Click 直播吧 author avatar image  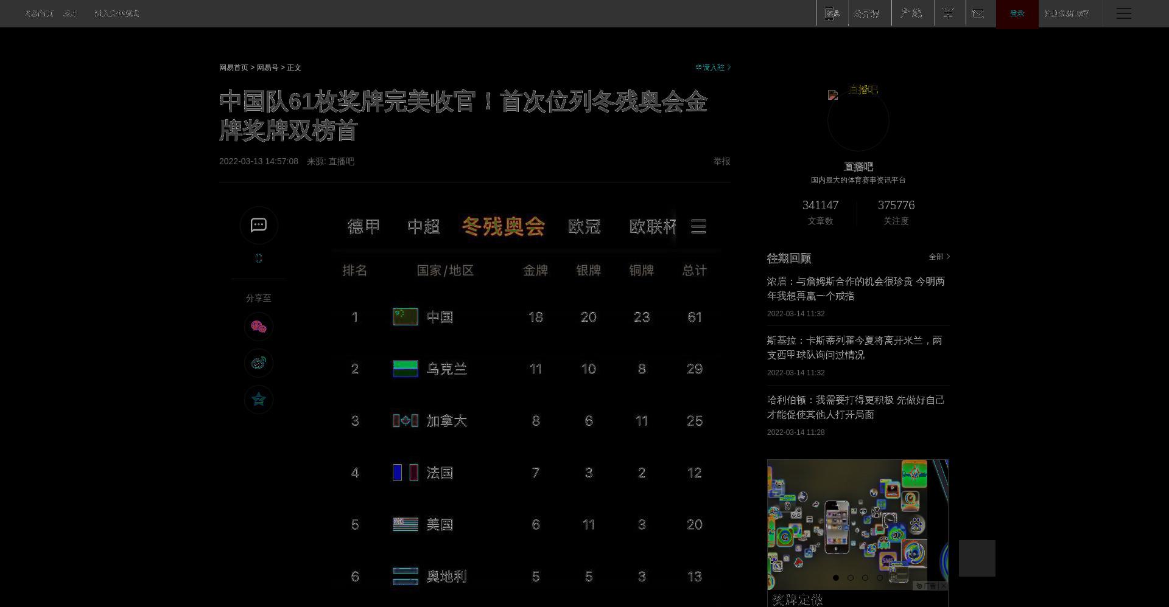(858, 120)
